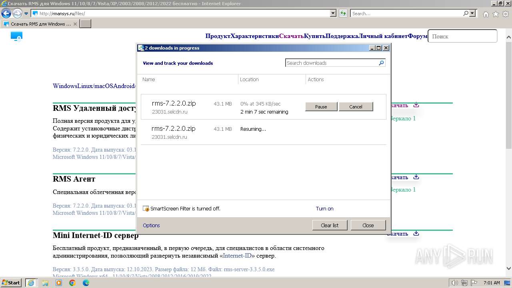Viewport: 512px width, 288px height.
Task: Open a new blank tab
Action: [86, 24]
